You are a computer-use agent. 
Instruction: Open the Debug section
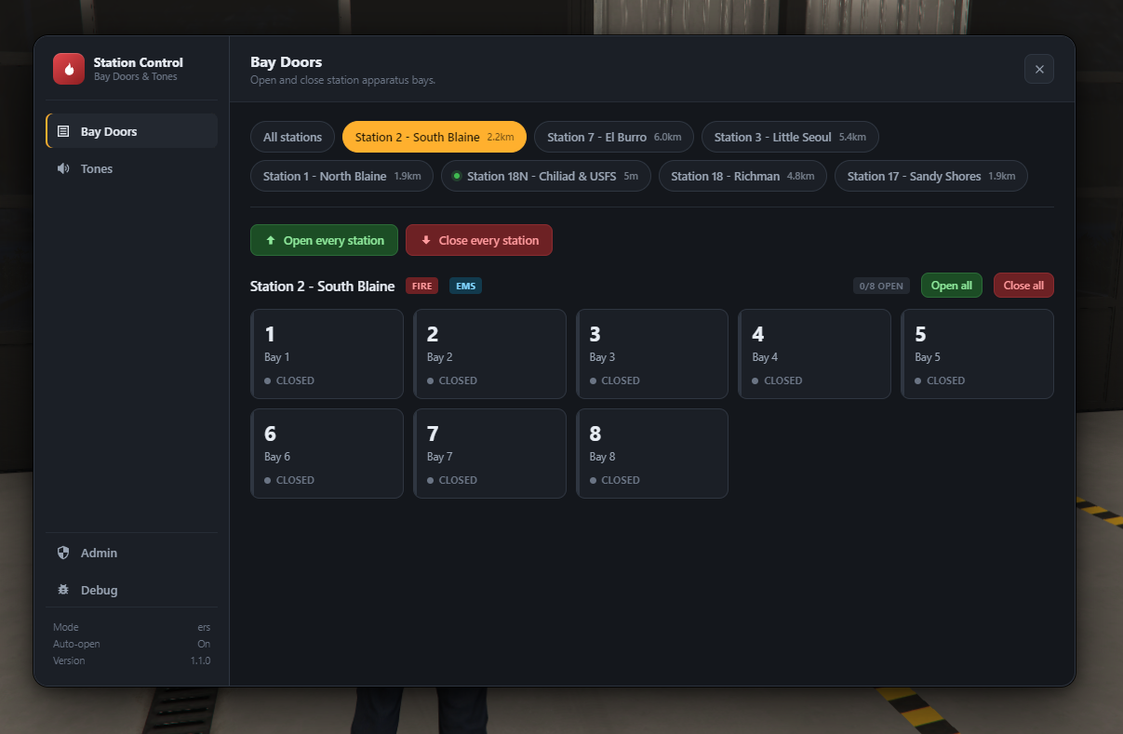tap(131, 590)
